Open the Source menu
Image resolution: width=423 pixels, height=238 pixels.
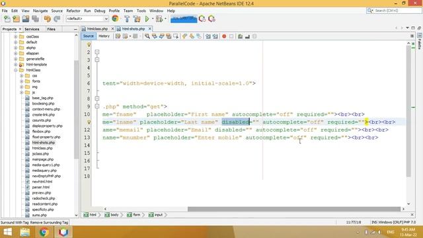pyautogui.click(x=57, y=11)
